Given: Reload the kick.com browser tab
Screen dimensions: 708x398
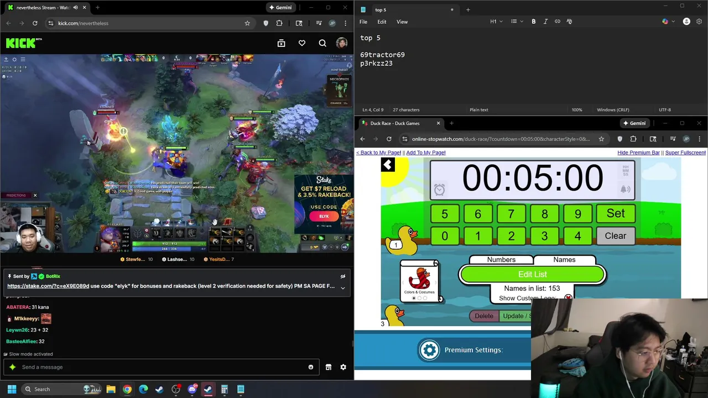Looking at the screenshot, I should point(35,23).
